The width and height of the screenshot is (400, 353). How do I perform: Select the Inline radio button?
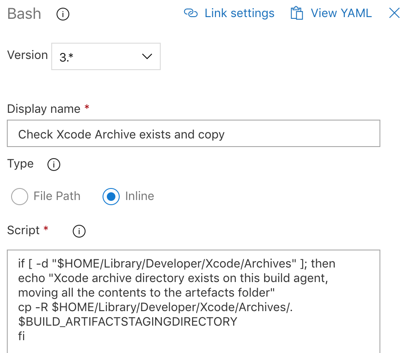click(111, 197)
